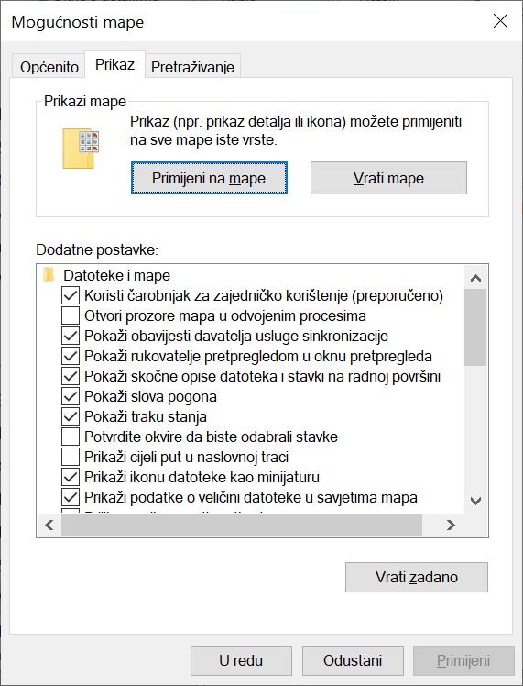Click the horizontal scroll left arrow

(49, 525)
